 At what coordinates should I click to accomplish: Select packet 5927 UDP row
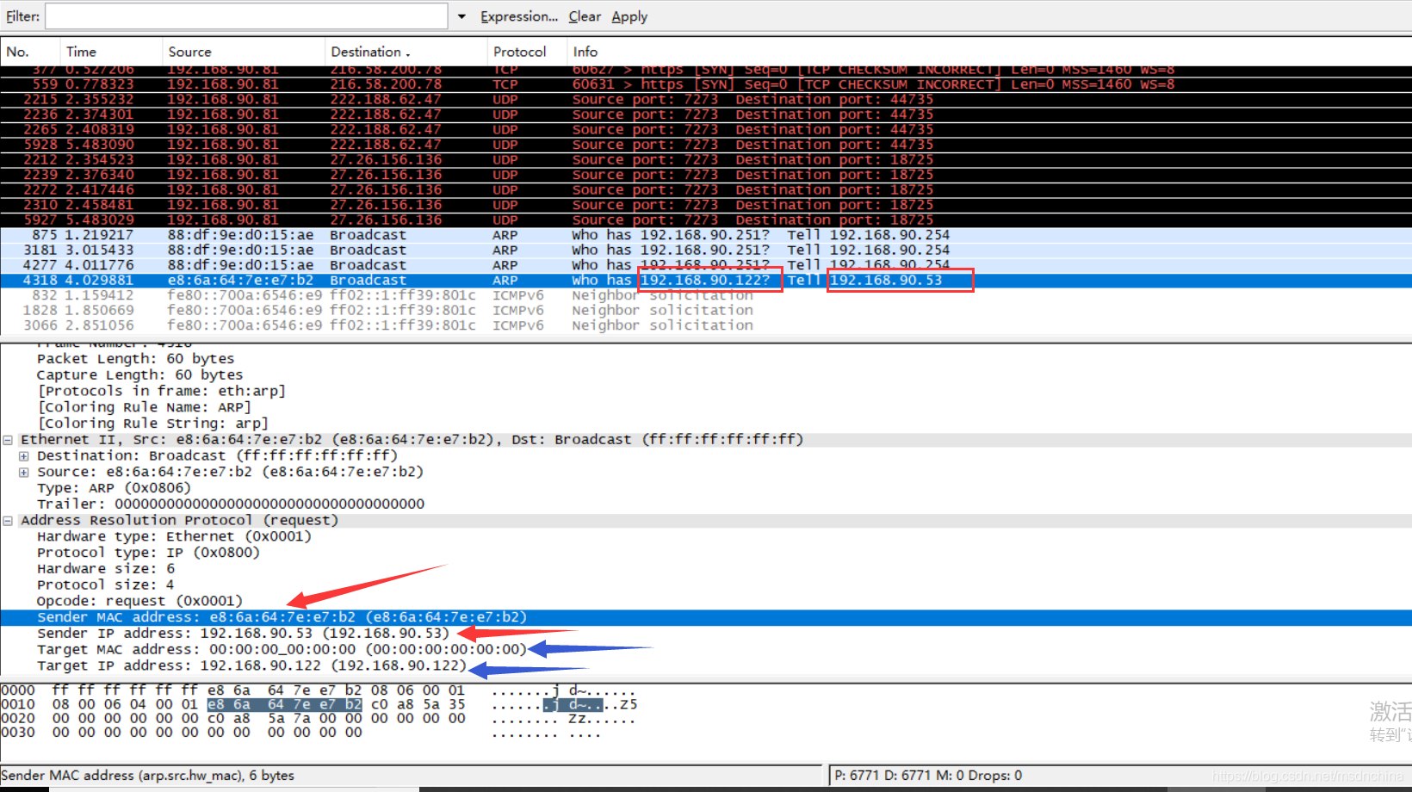[x=706, y=220]
